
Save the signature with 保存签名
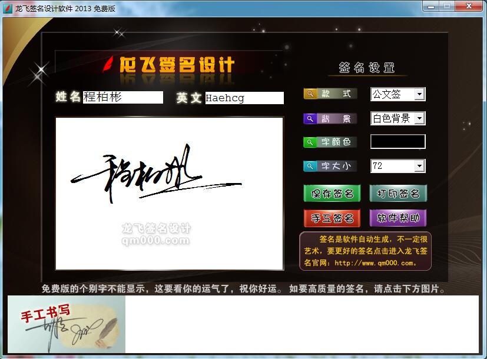(332, 194)
